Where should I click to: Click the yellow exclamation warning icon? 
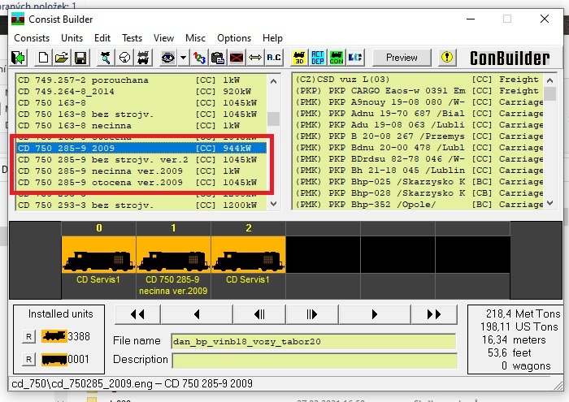point(446,58)
